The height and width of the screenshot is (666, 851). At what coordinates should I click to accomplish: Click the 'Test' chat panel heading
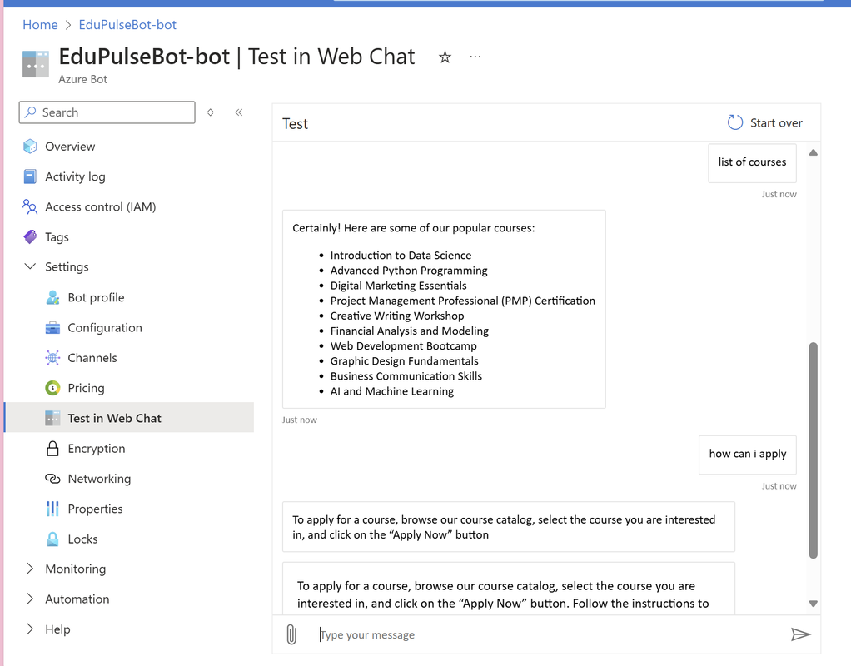(295, 124)
